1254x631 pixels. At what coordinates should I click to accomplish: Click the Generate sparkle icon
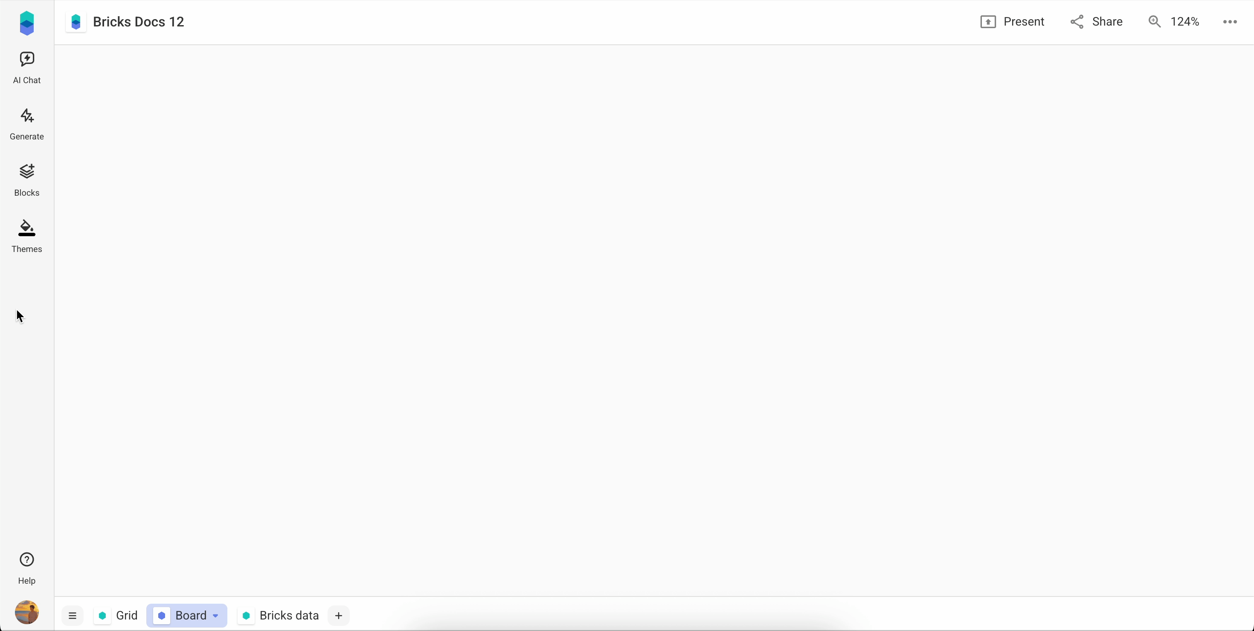[x=27, y=116]
